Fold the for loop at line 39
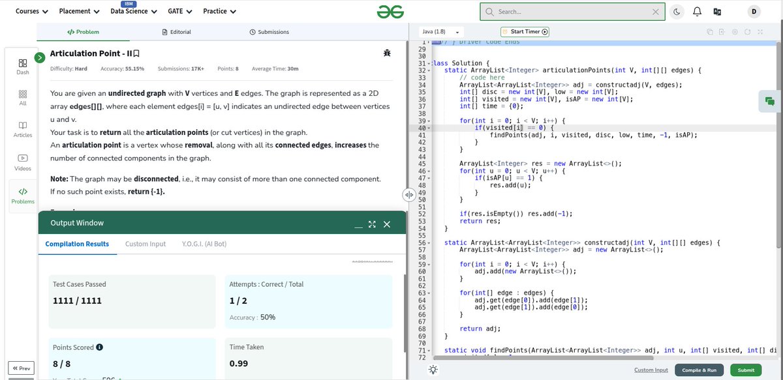Screen dimensions: 783x380 tap(428, 121)
